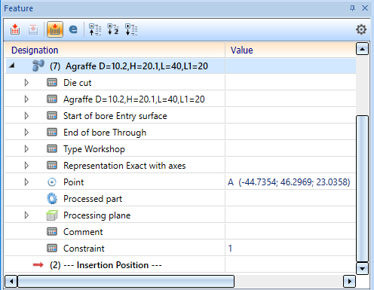Click the first red feature toolbar icon
374x290 pixels.
pos(15,29)
